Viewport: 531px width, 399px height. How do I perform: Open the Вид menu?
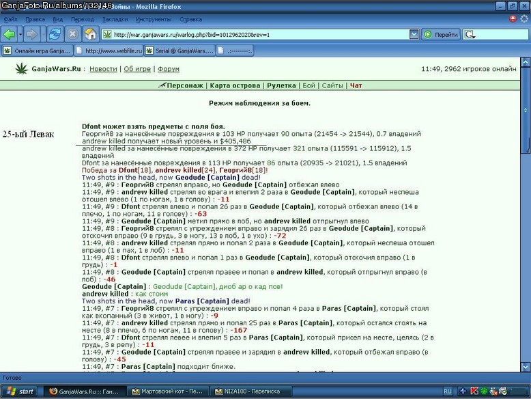coord(58,19)
